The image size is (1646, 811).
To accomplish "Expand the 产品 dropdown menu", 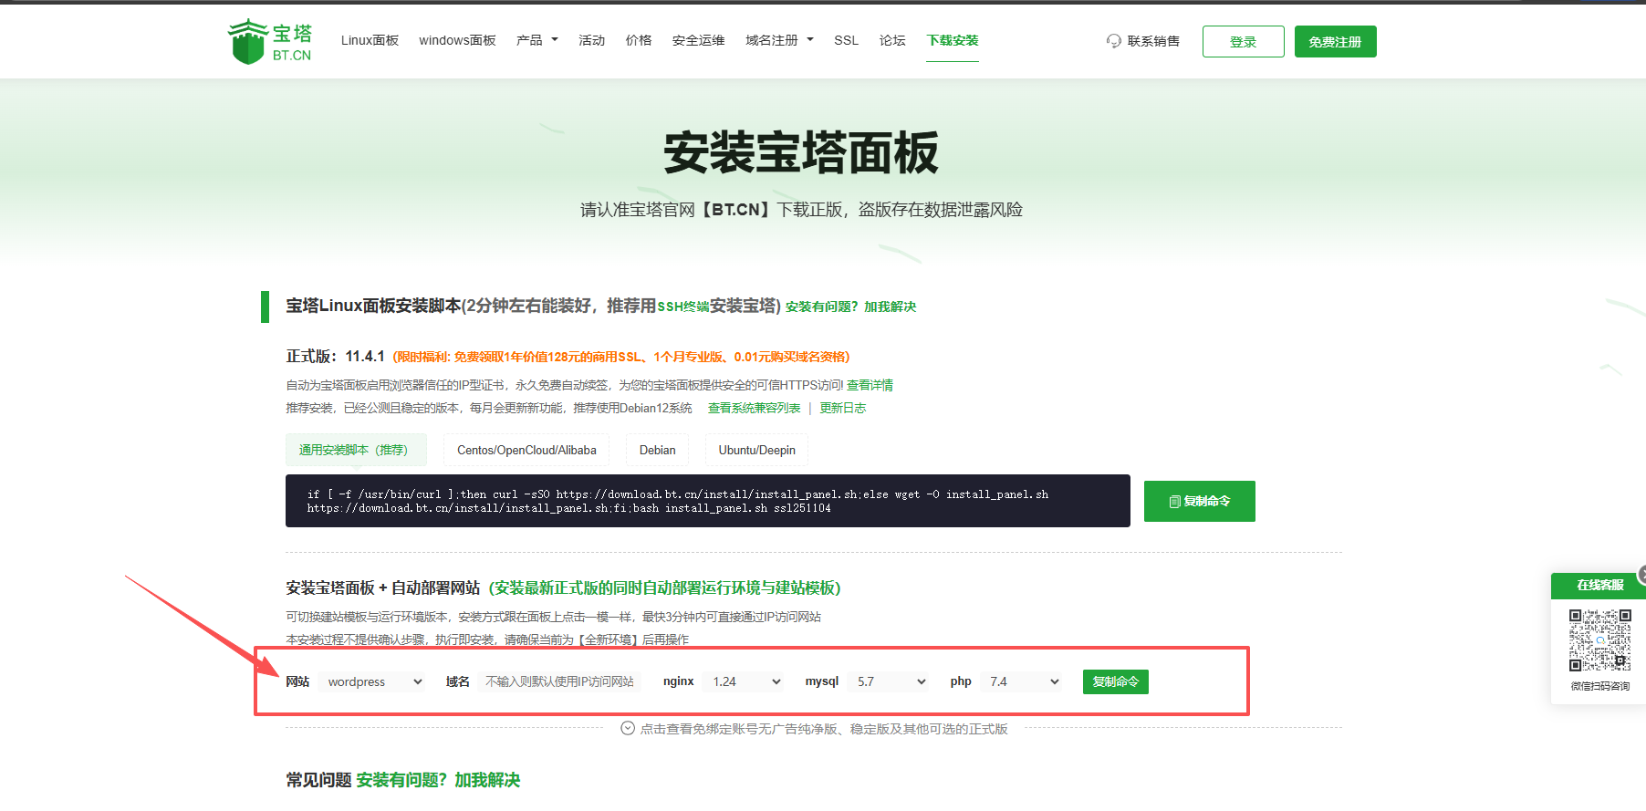I will (537, 40).
